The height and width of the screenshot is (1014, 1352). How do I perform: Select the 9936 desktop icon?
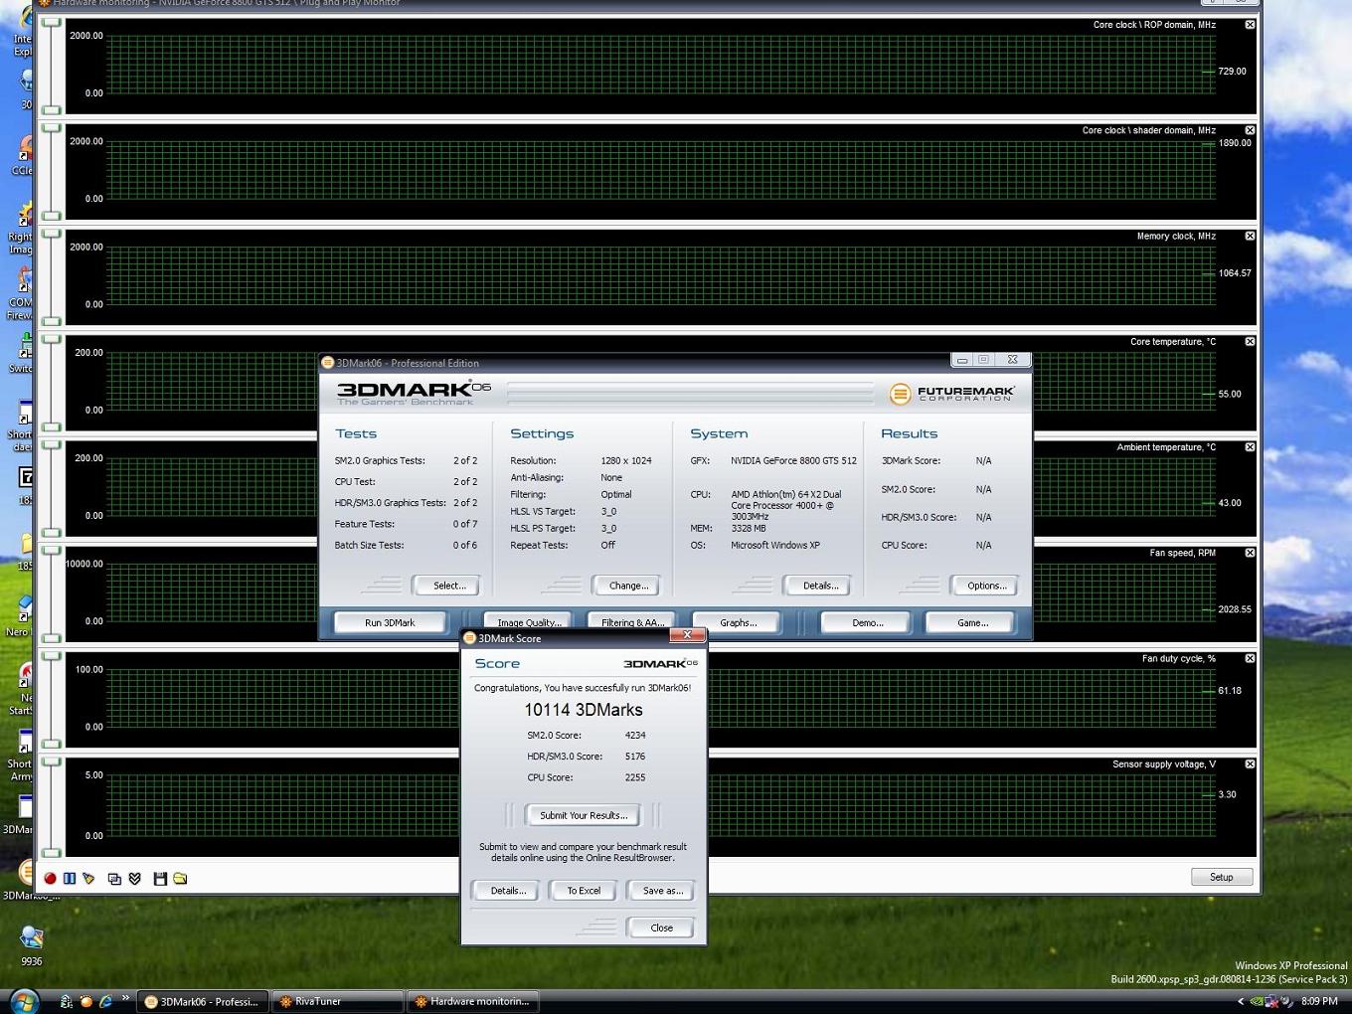[31, 945]
